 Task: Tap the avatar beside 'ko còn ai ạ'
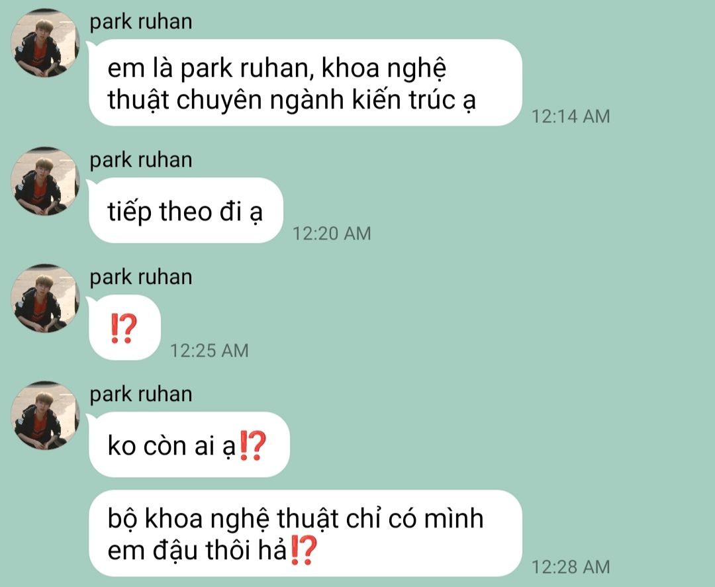tap(45, 415)
